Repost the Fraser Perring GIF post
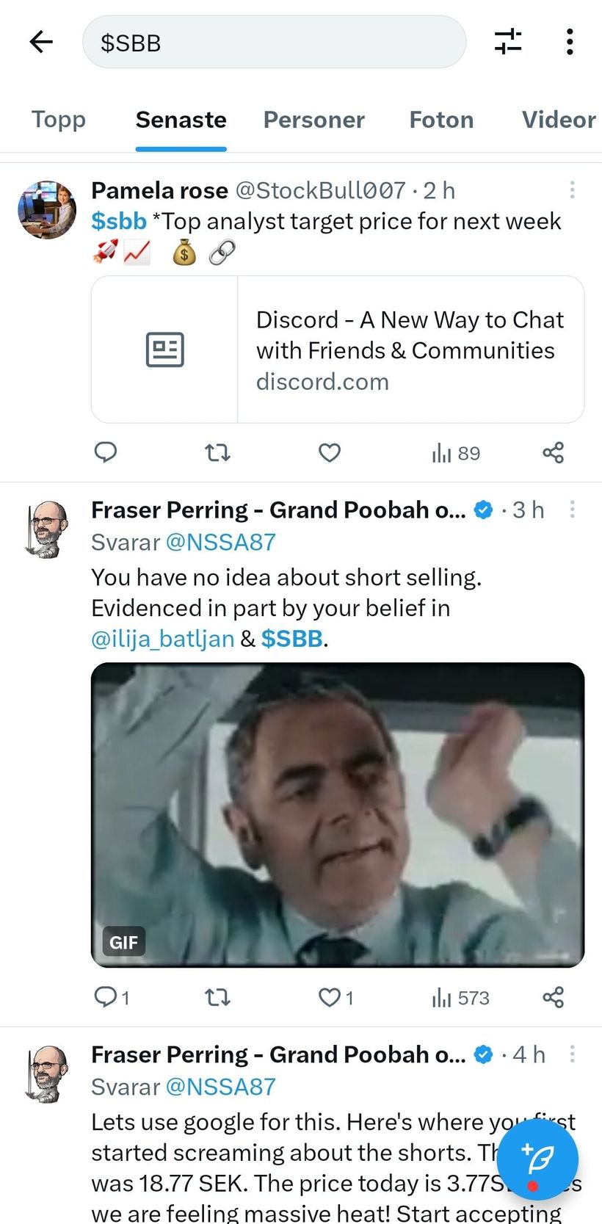The image size is (602, 1224). click(x=217, y=997)
